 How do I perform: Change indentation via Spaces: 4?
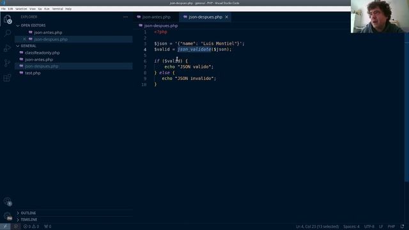351,227
